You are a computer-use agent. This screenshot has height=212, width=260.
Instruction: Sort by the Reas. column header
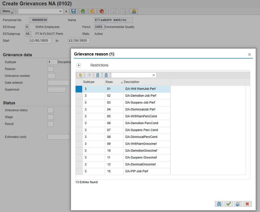(110, 82)
